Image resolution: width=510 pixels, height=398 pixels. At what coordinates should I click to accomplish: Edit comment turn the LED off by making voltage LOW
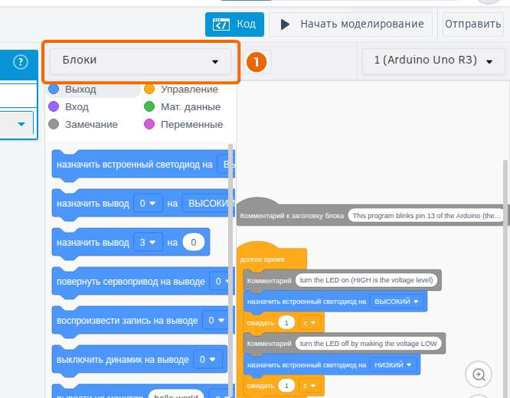click(x=368, y=344)
